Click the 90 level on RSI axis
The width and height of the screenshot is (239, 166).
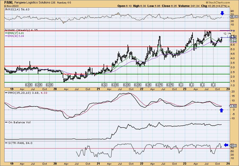tap(232, 11)
